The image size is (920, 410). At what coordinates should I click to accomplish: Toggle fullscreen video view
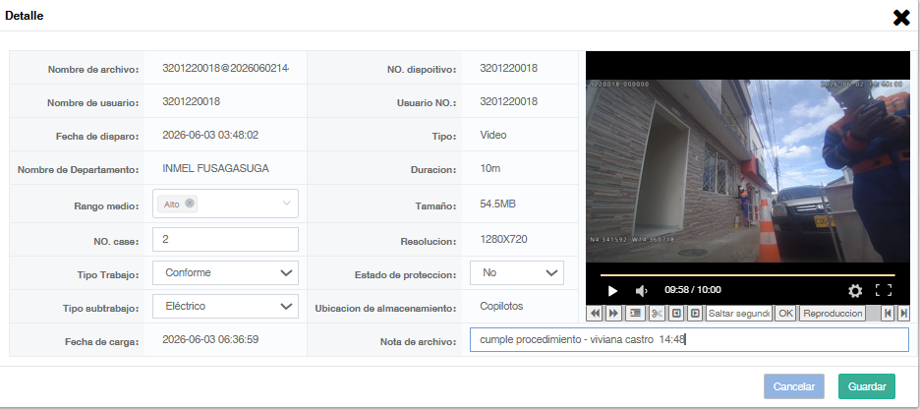pos(883,290)
